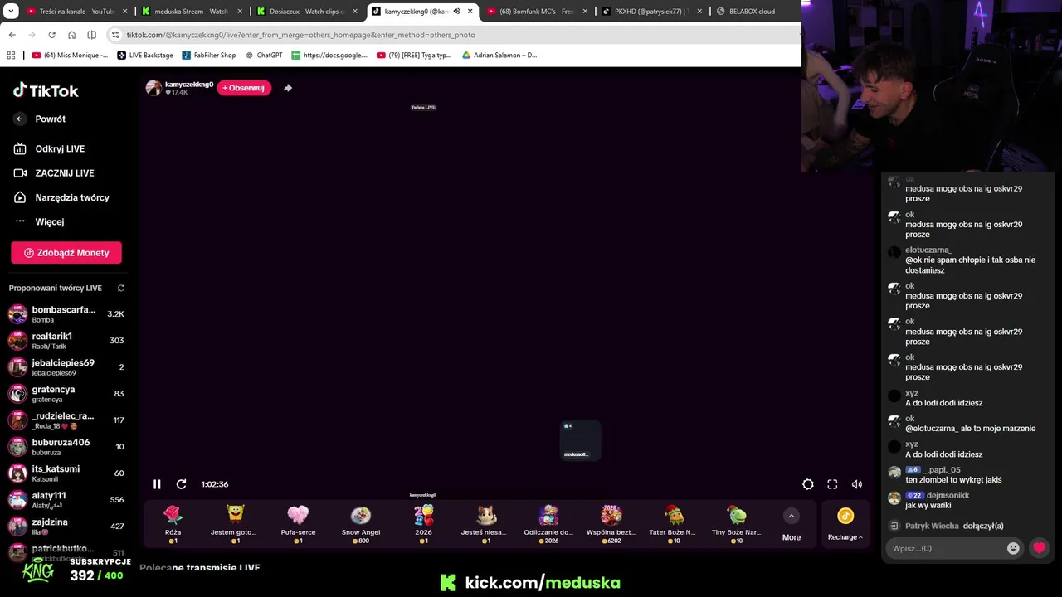Start streaming with ZACZNIJ LIVE

click(54, 173)
